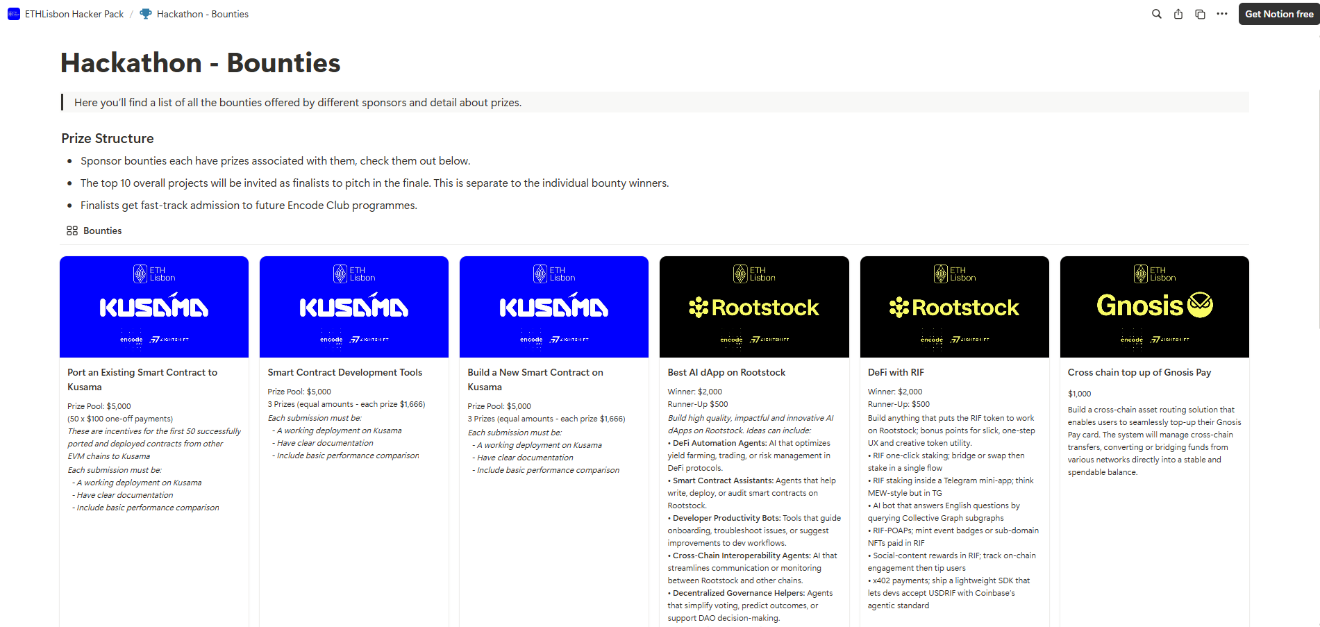Click "Runner-Up: $500" in DeFi with RIF card
Image resolution: width=1320 pixels, height=627 pixels.
pos(899,404)
